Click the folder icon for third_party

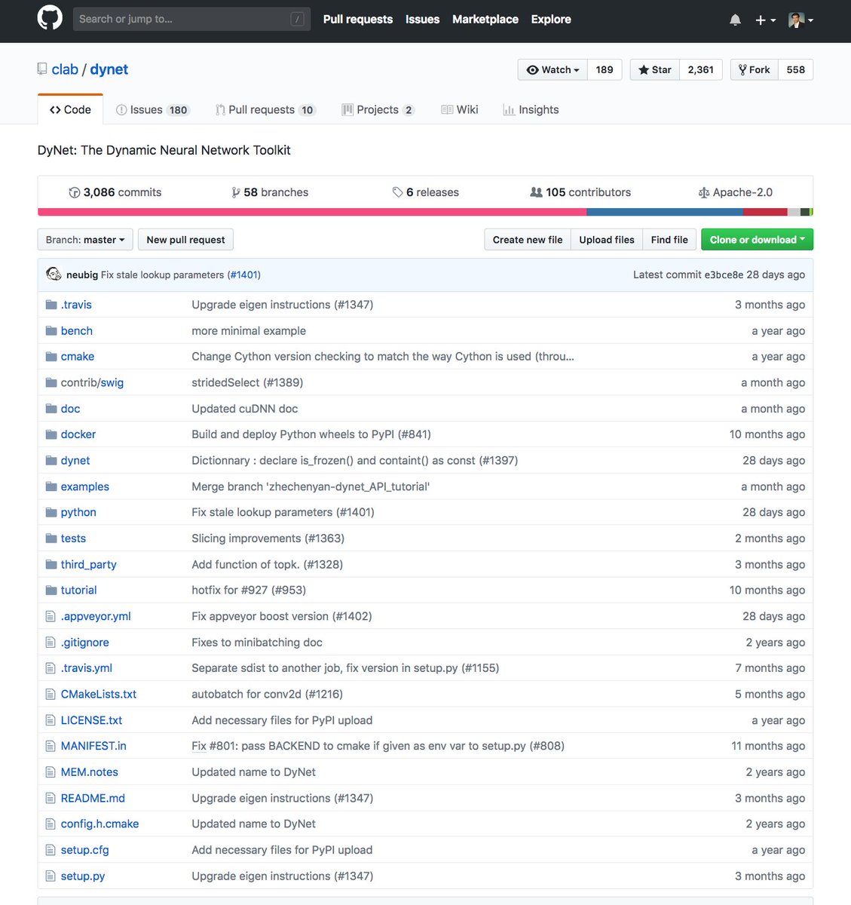click(x=51, y=564)
